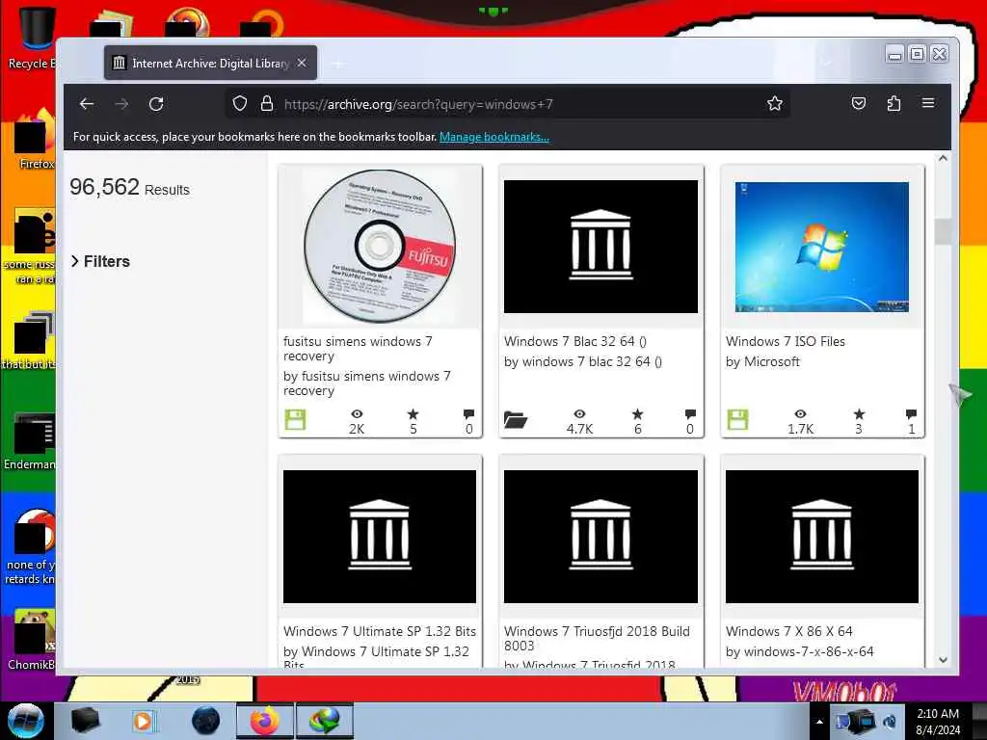The height and width of the screenshot is (740, 987).
Task: Open the Firefox hamburger application menu
Action: (928, 102)
